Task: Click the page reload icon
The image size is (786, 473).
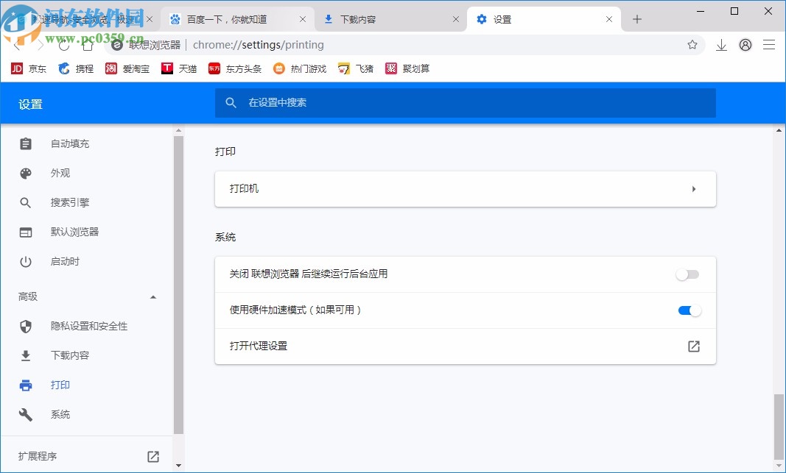Action: [x=63, y=45]
